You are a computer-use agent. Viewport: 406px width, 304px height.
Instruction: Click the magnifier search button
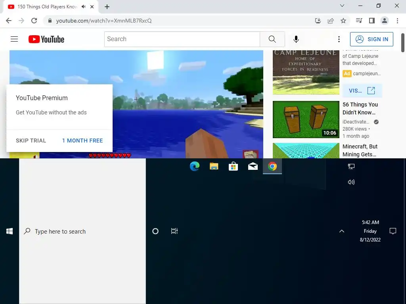(x=272, y=39)
